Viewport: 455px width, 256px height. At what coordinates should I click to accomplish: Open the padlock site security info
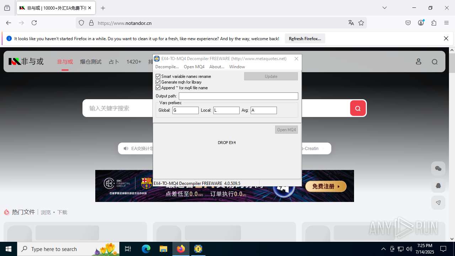(91, 23)
